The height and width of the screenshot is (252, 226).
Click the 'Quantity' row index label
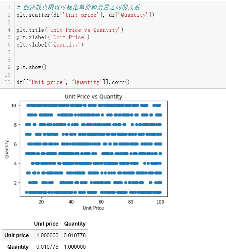[18, 247]
